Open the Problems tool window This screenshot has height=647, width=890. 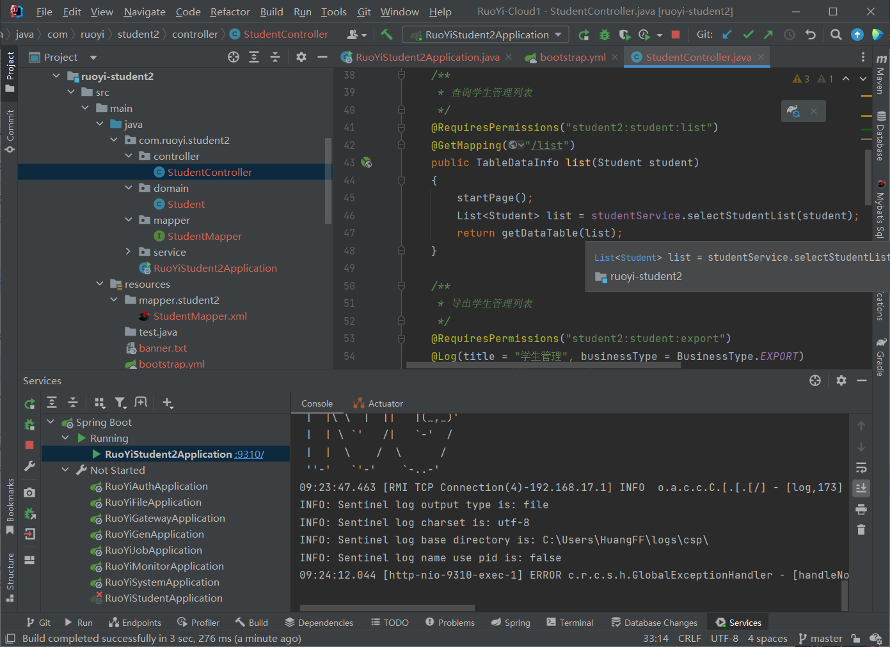pos(450,623)
